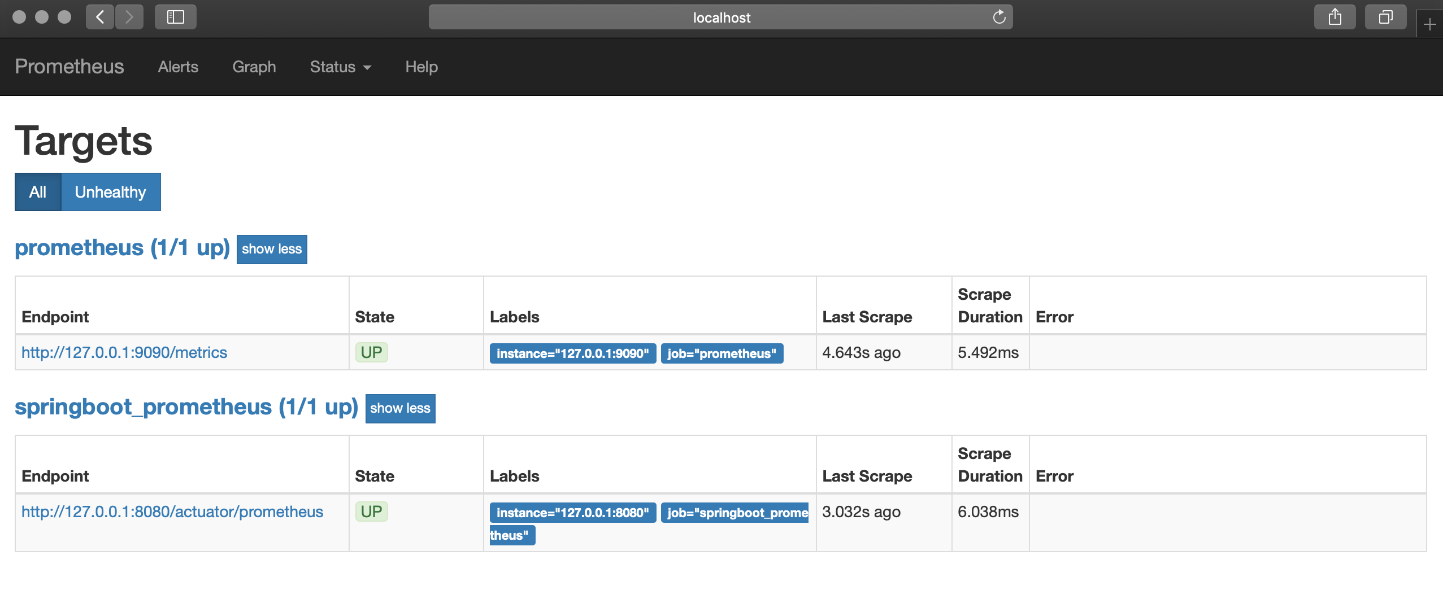
Task: Click the reload page icon
Action: (x=999, y=17)
